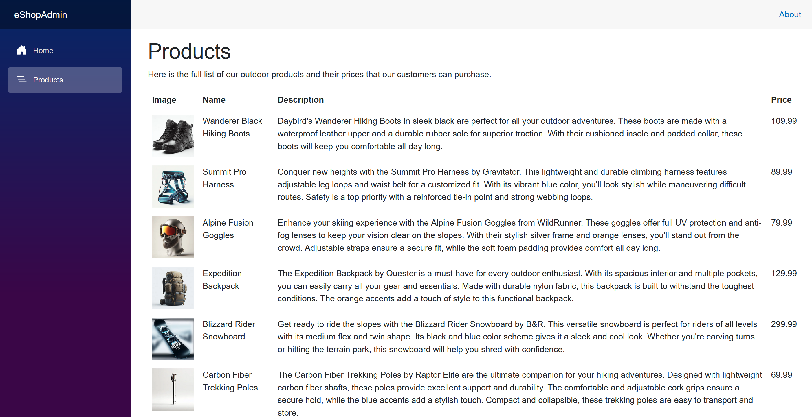This screenshot has height=417, width=812.
Task: Select the Home icon in the sidebar
Action: pos(21,50)
